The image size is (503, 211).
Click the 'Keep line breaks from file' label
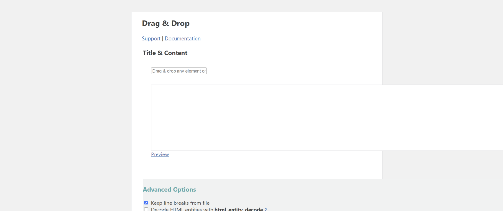(180, 203)
